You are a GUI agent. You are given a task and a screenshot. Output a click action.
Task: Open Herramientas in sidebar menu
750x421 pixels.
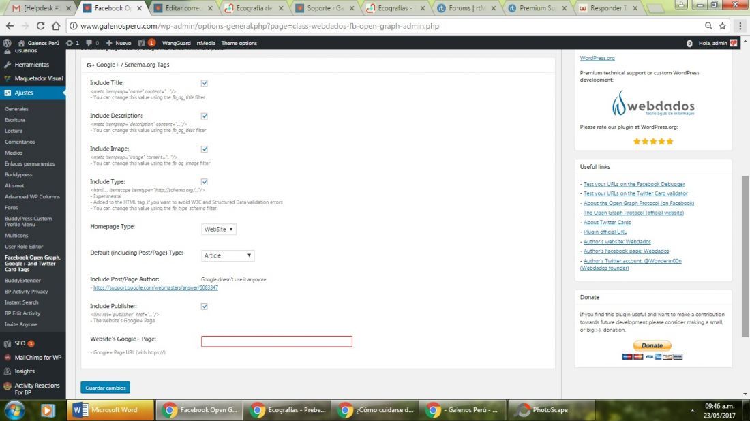pyautogui.click(x=31, y=65)
